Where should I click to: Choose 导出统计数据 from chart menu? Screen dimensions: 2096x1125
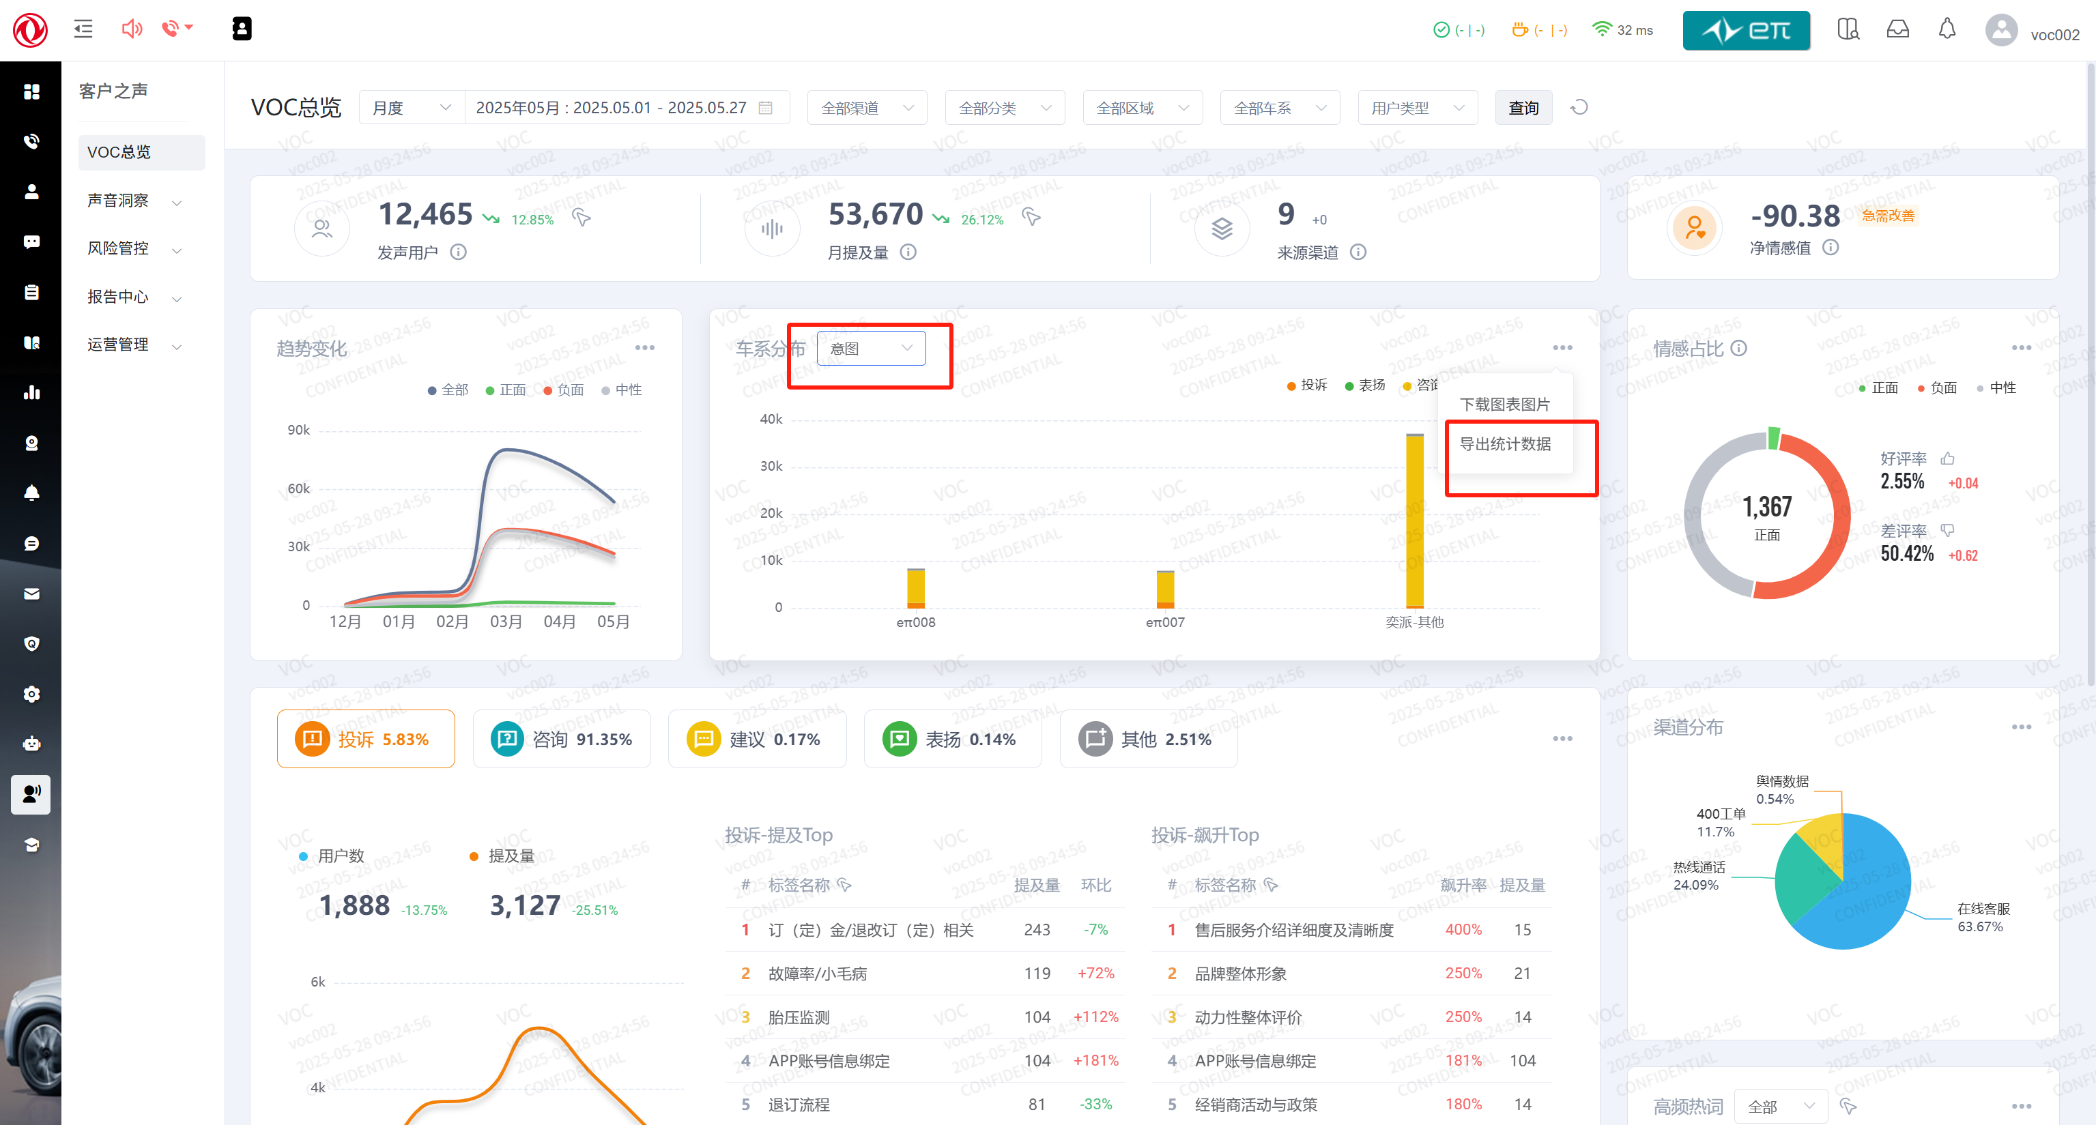(1504, 443)
